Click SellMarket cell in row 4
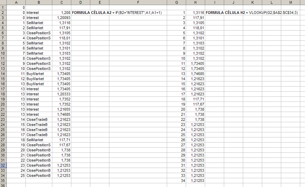This screenshot has width=305, height=187. point(39,23)
